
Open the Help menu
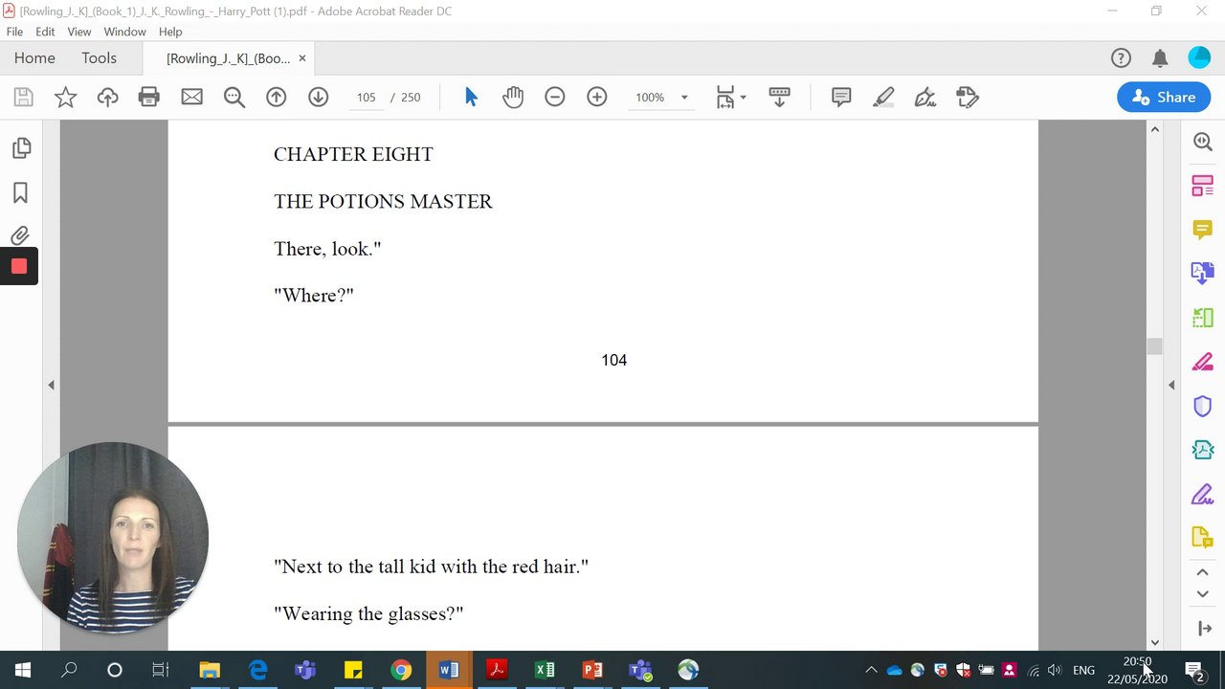click(x=170, y=32)
